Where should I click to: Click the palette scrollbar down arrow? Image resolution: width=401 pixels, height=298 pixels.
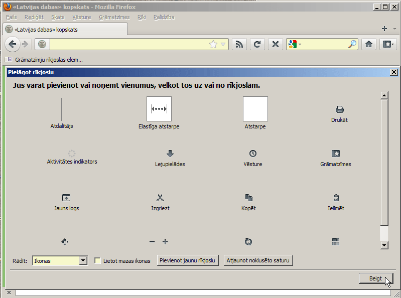click(384, 245)
